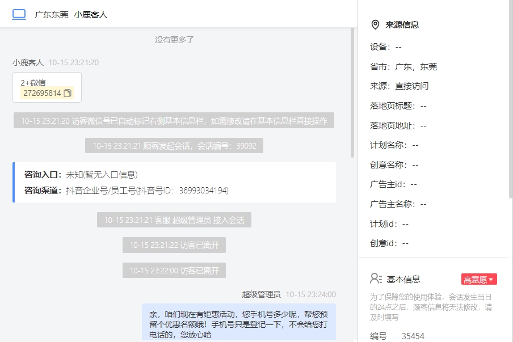Image resolution: width=513 pixels, height=342 pixels.
Task: Click the 24点 modification notice text
Action: (431, 307)
